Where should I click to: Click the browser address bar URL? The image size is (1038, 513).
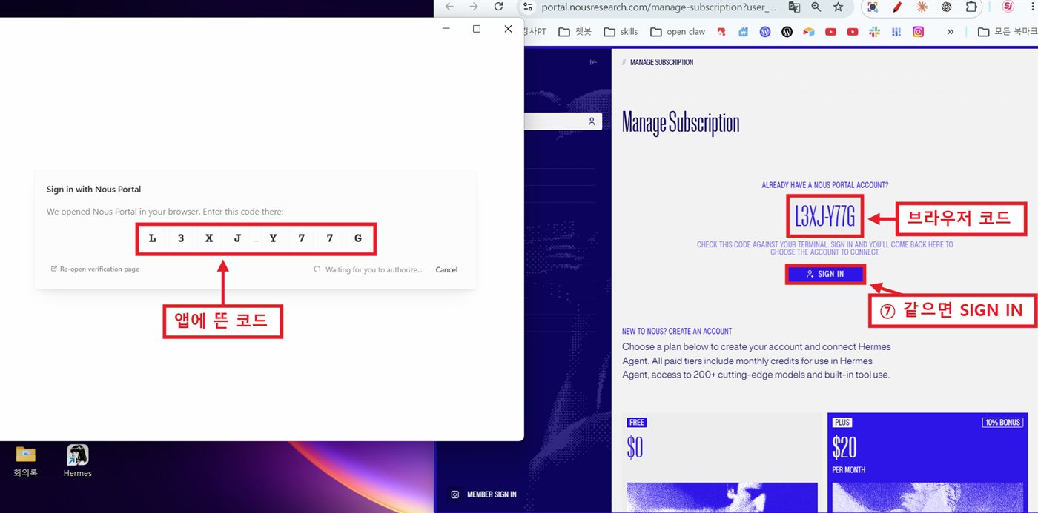[658, 7]
